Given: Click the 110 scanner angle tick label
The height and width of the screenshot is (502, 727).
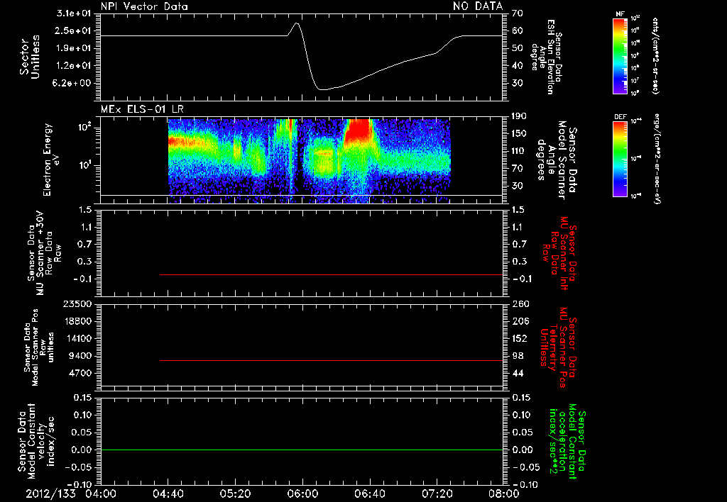Looking at the screenshot, I should [x=520, y=151].
